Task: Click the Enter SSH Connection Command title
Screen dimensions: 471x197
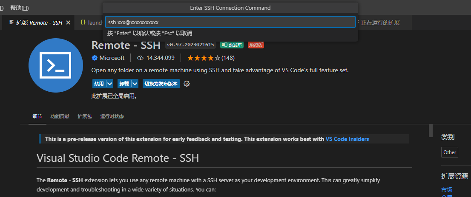Action: tap(230, 8)
